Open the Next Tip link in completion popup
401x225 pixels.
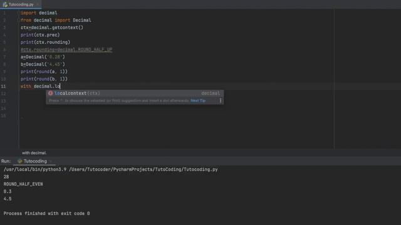[x=198, y=101]
